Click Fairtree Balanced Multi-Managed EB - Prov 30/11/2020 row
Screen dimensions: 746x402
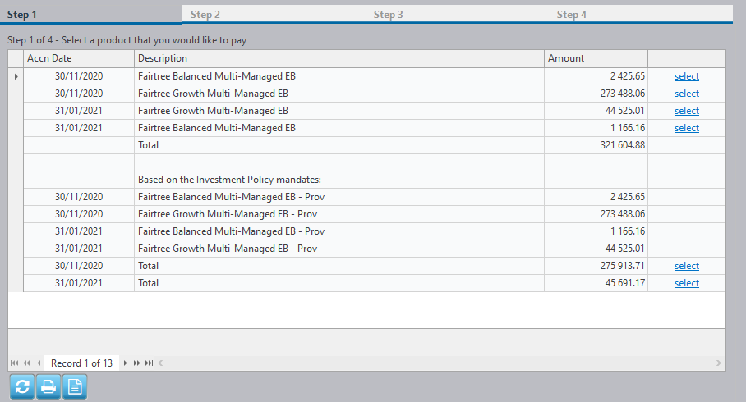point(375,197)
